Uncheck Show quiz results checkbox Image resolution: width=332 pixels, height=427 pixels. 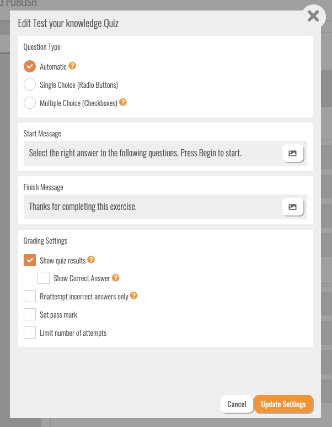tap(30, 260)
